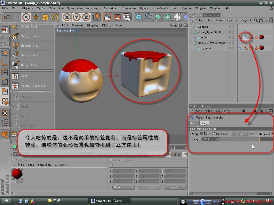The image size is (274, 205).
Task: Click the HyperNURBS generator icon
Action: click(x=158, y=17)
